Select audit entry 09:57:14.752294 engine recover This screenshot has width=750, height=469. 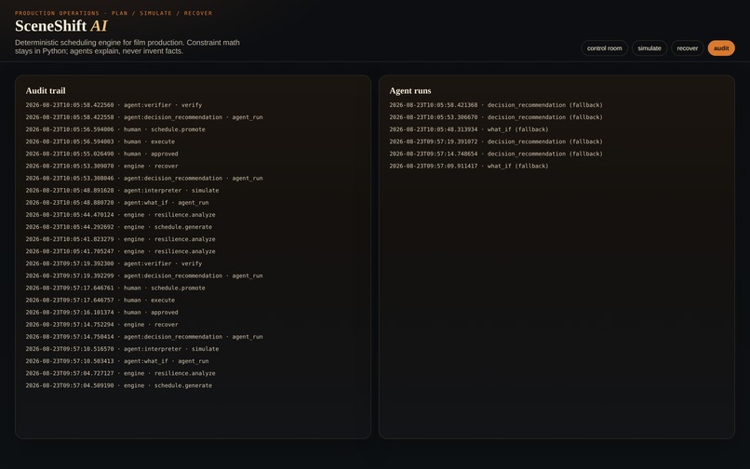(x=101, y=325)
